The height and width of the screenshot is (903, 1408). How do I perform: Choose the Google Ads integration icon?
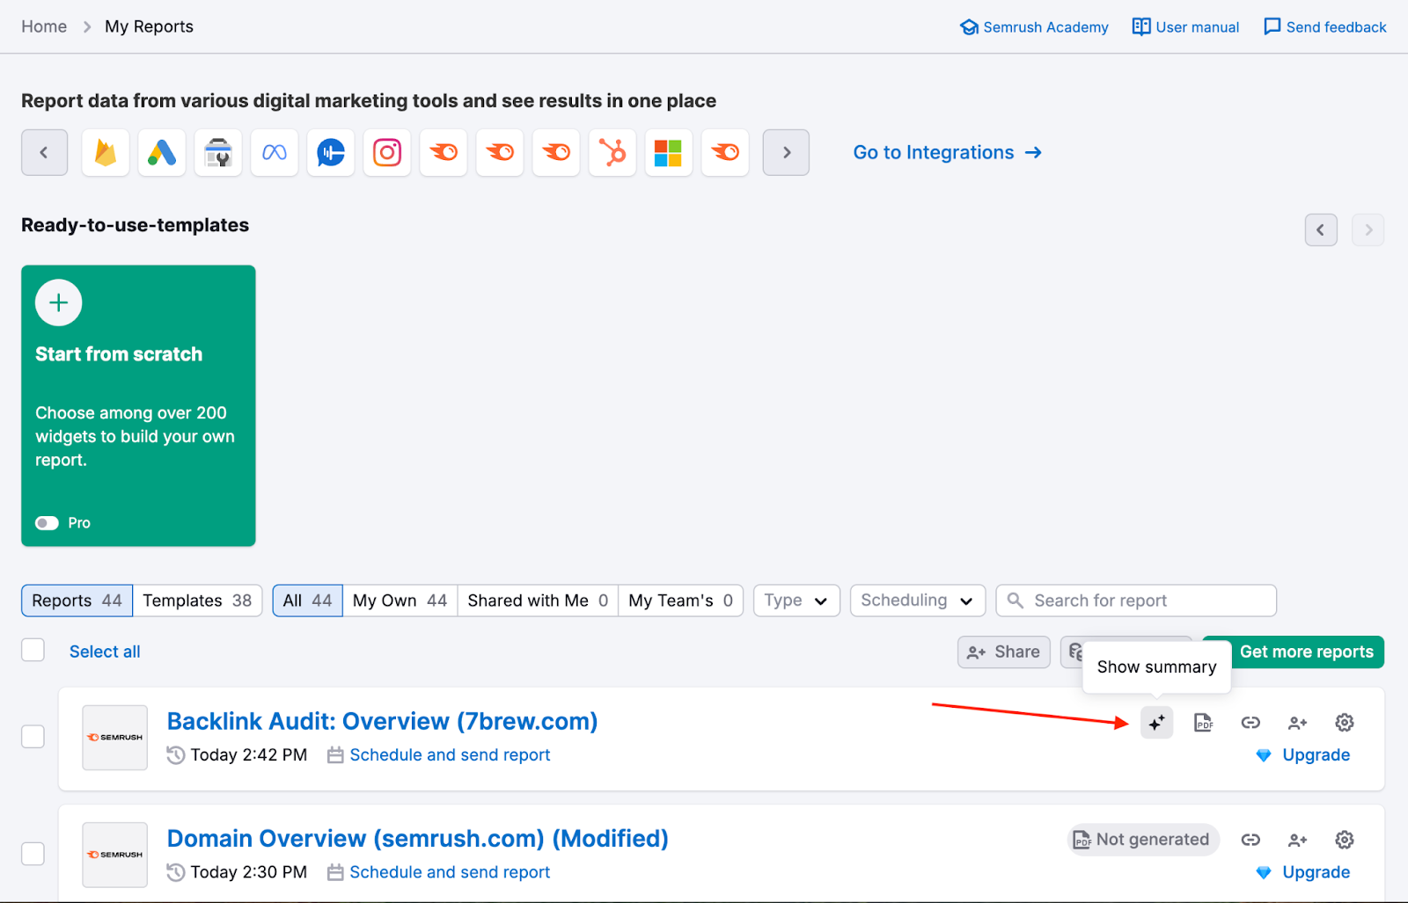click(x=162, y=153)
